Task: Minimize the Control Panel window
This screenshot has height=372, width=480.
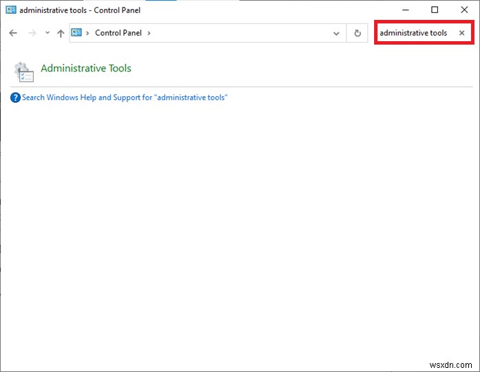Action: tap(406, 10)
